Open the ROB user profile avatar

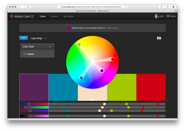click(x=157, y=16)
